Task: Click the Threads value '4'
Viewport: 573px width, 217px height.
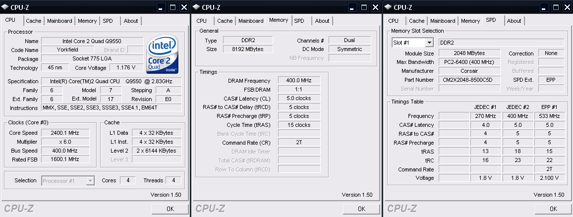Action: tap(173, 180)
